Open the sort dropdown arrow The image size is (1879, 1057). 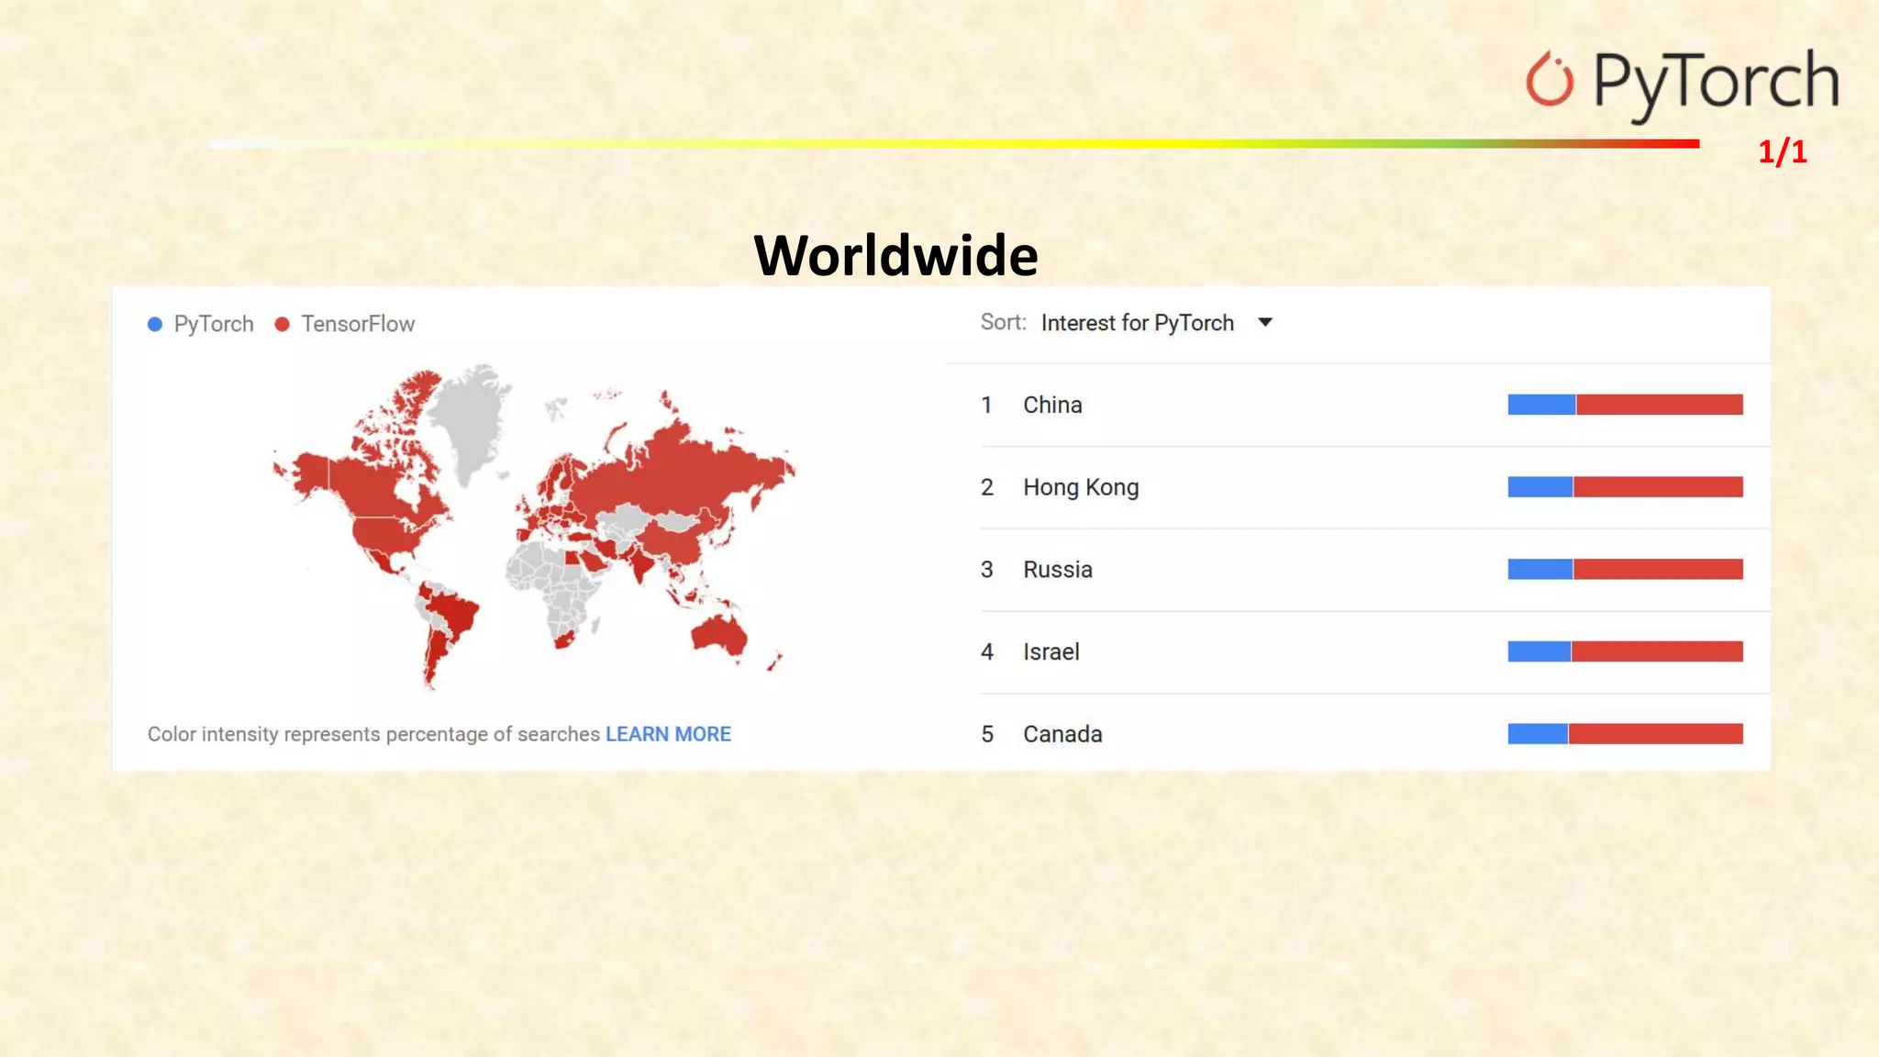coord(1265,322)
